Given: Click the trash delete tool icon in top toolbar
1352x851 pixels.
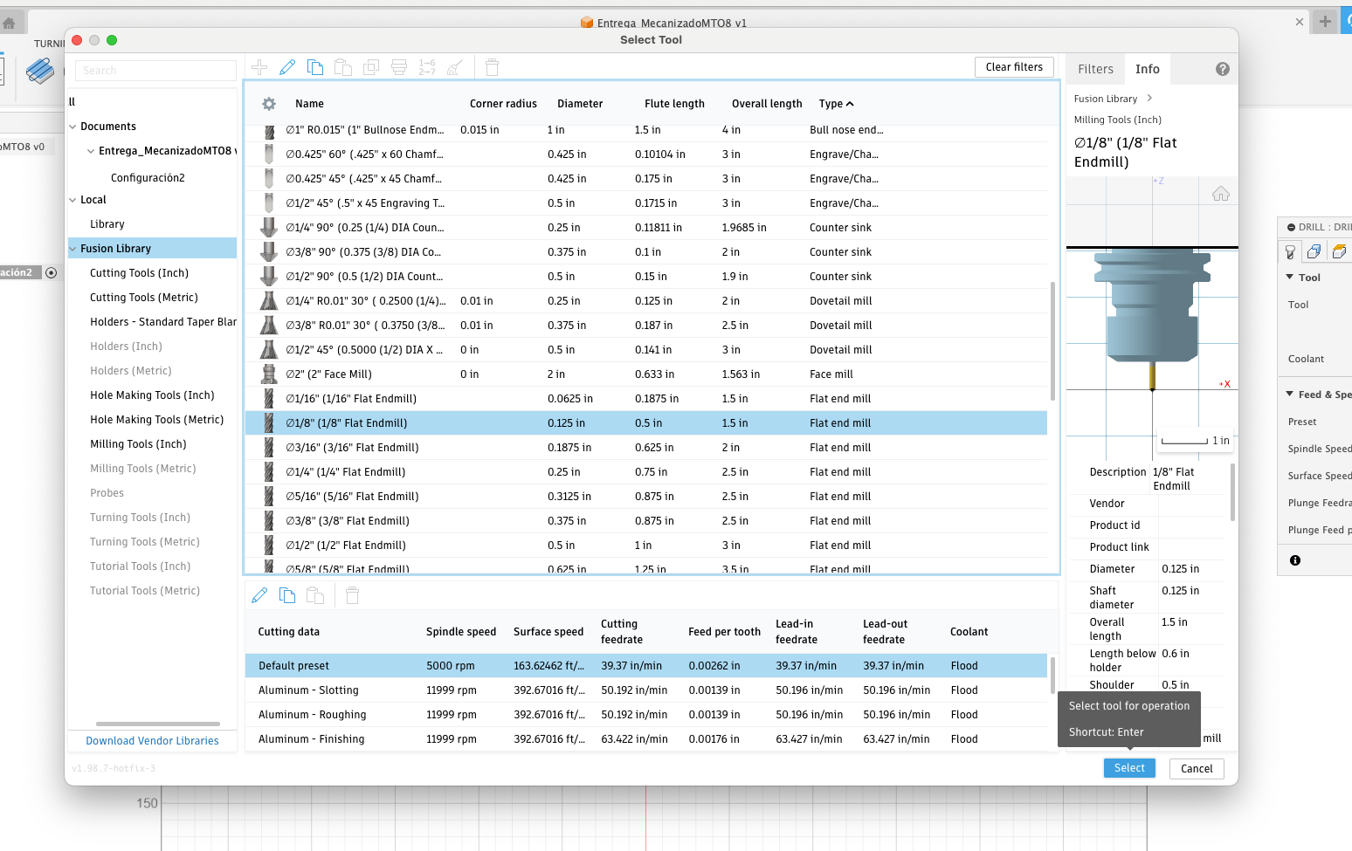Looking at the screenshot, I should click(x=492, y=67).
